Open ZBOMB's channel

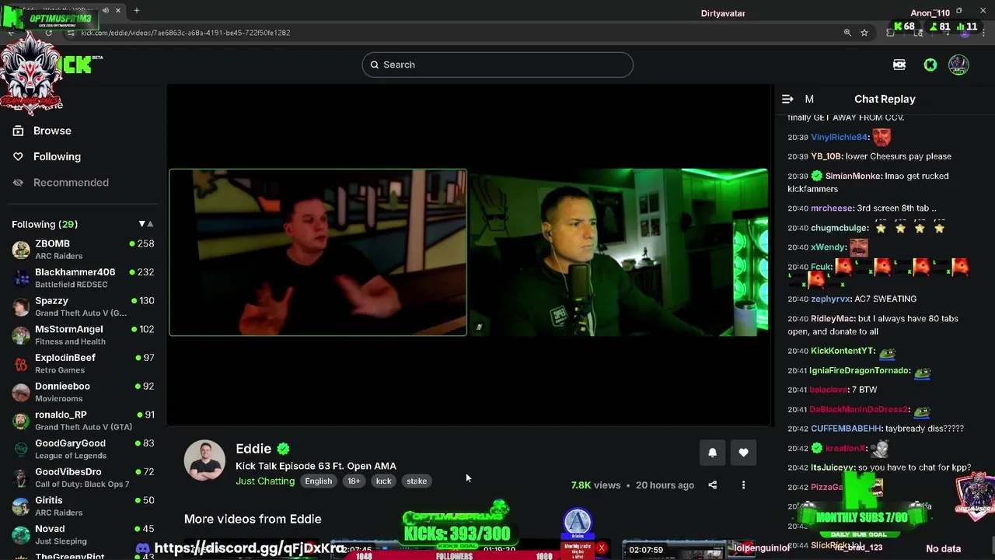[x=82, y=250]
